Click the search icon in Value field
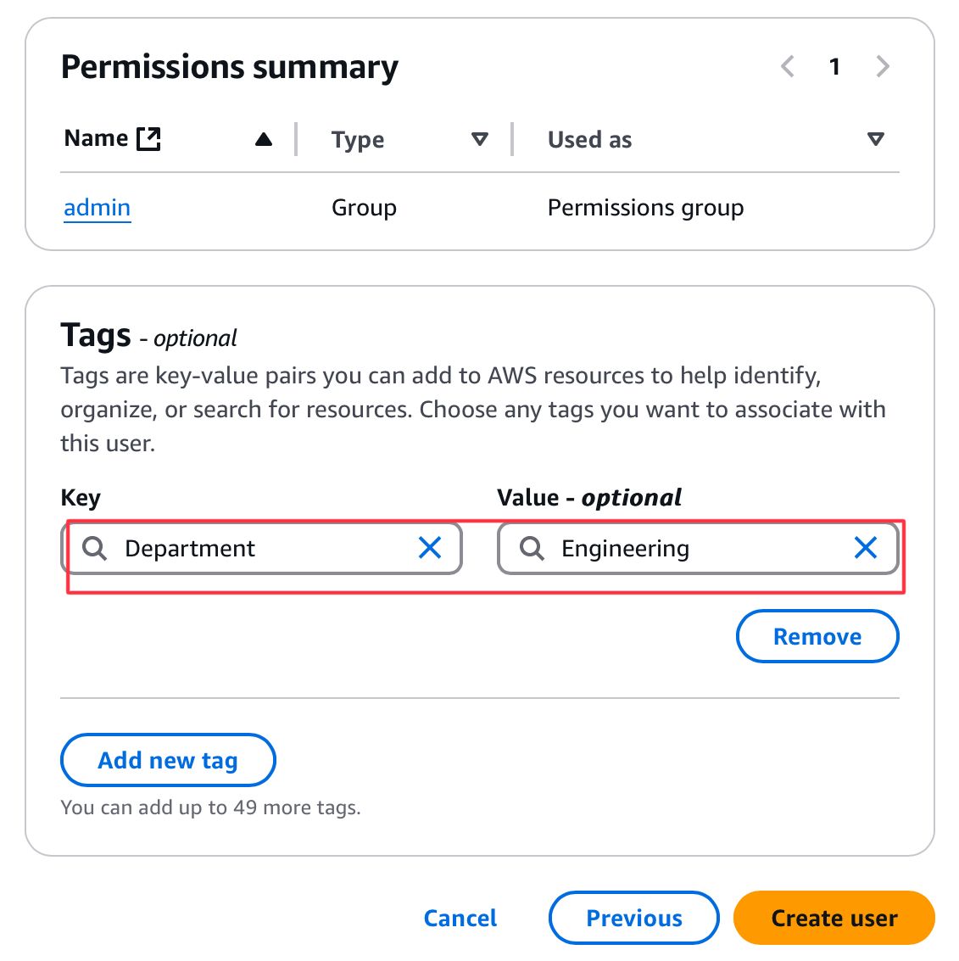Screen dimensions: 959x961 pos(532,549)
